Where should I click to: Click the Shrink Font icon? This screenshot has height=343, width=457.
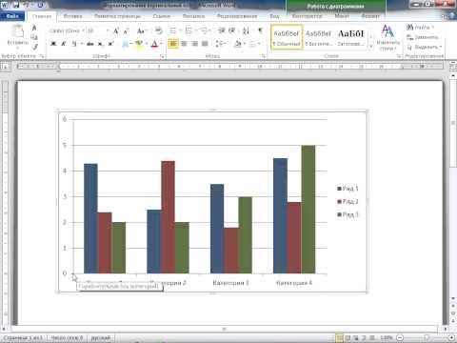pyautogui.click(x=126, y=30)
